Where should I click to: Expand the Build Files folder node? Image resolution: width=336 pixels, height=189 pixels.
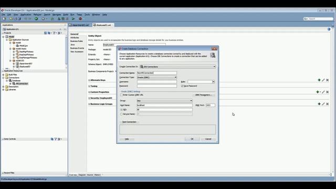click(x=4, y=75)
